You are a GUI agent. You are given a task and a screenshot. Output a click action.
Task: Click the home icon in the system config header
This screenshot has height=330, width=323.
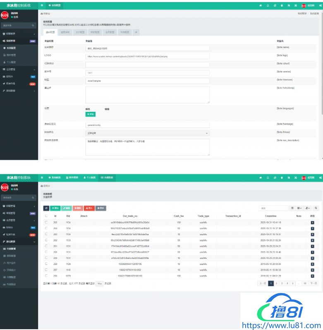point(260,5)
